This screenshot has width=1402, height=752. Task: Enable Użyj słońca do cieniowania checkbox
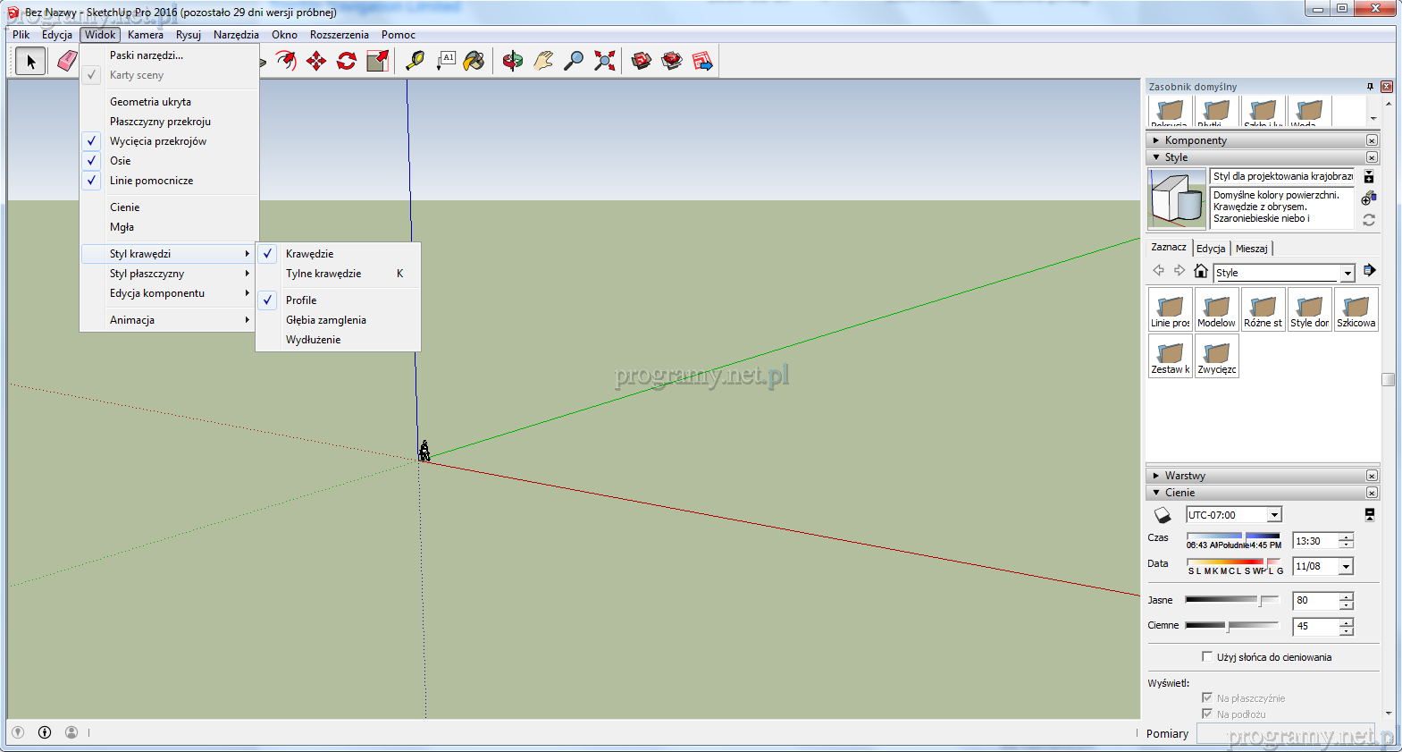(x=1207, y=656)
